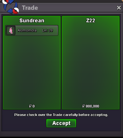Click the empty area of Z22's offer panel

(91, 63)
